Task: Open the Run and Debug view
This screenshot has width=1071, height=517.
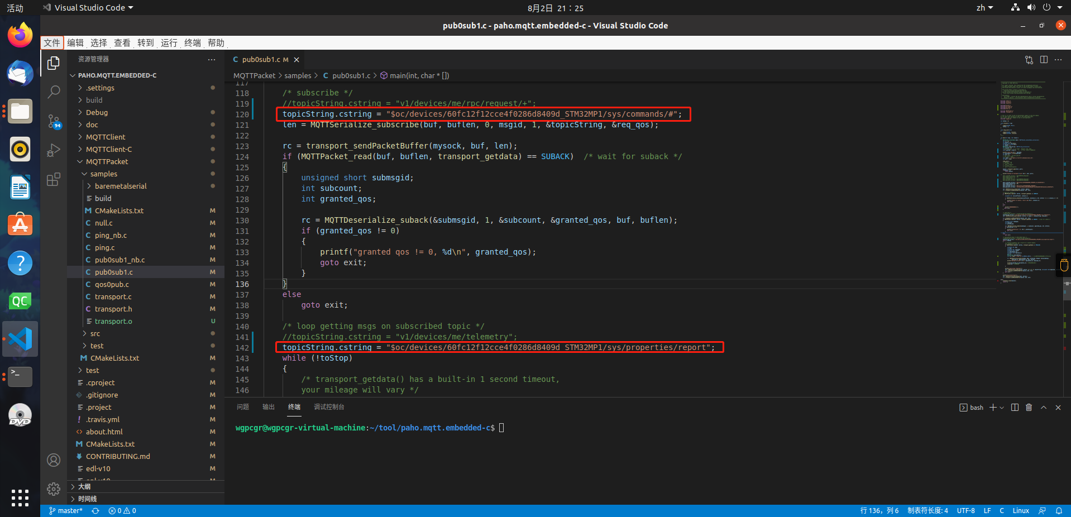Action: click(54, 150)
